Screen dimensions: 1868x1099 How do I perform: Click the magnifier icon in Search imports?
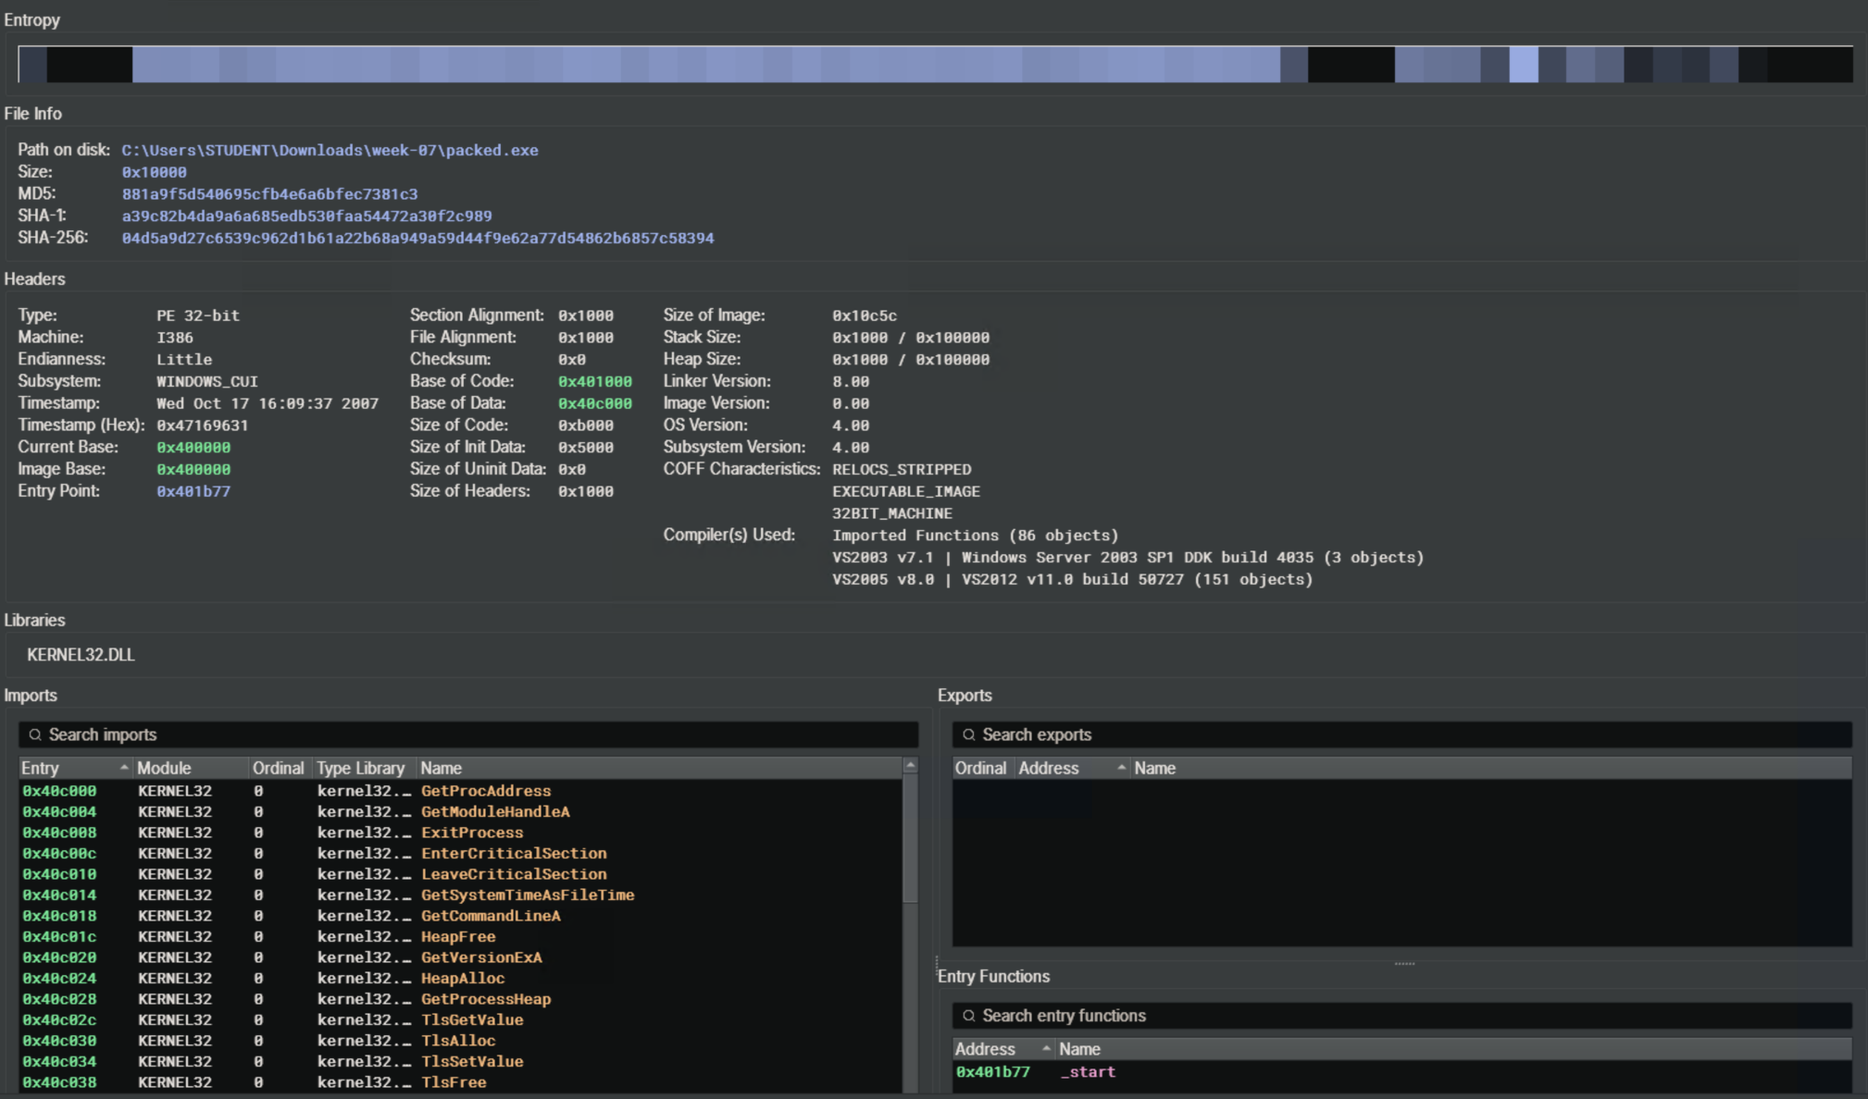pos(35,735)
